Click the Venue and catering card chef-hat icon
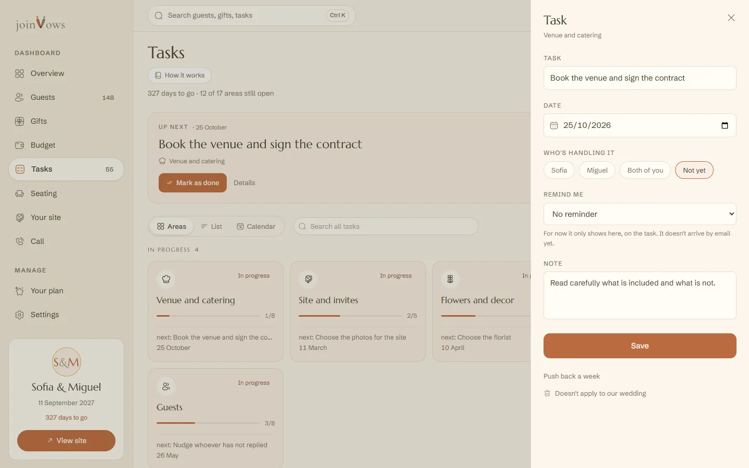Viewport: 749px width, 468px height. coord(166,279)
